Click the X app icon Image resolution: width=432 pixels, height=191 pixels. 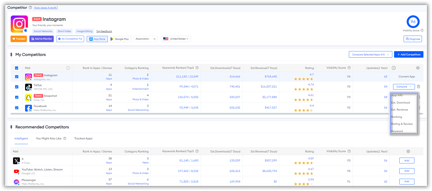(16, 161)
